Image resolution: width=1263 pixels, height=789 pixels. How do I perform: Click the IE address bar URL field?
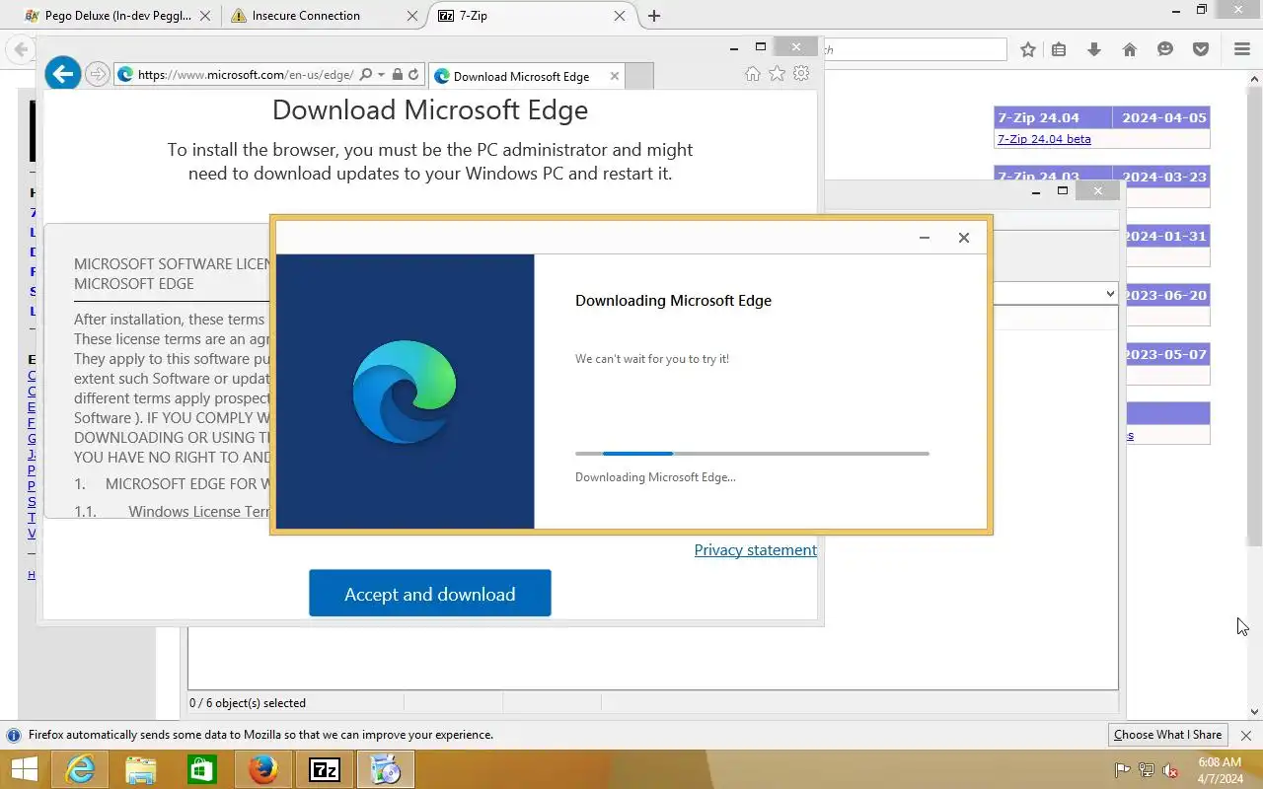click(x=246, y=74)
